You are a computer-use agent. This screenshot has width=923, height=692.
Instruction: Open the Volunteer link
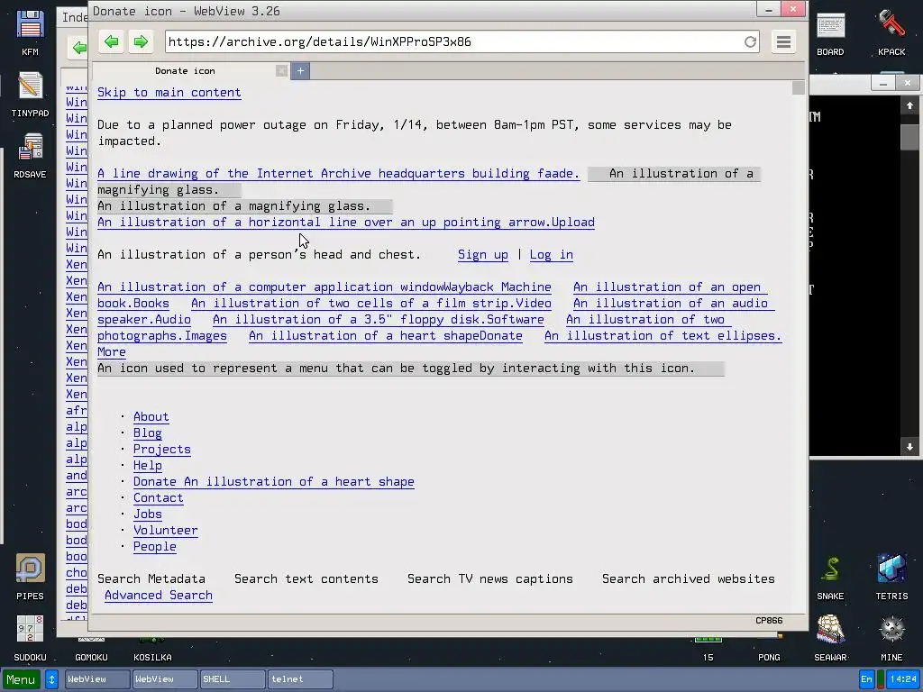coord(166,530)
